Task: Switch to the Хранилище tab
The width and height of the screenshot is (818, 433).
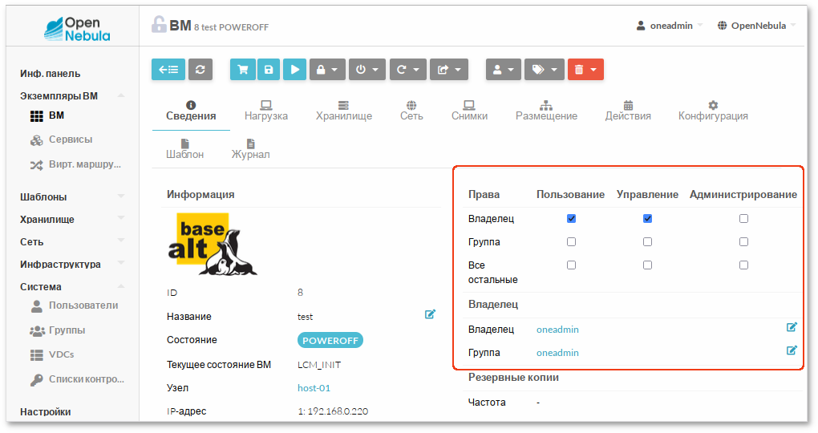Action: point(343,111)
